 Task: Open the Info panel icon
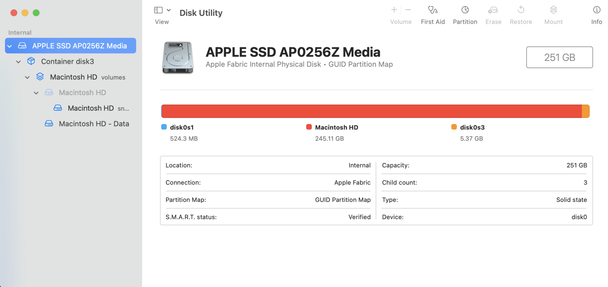[596, 10]
